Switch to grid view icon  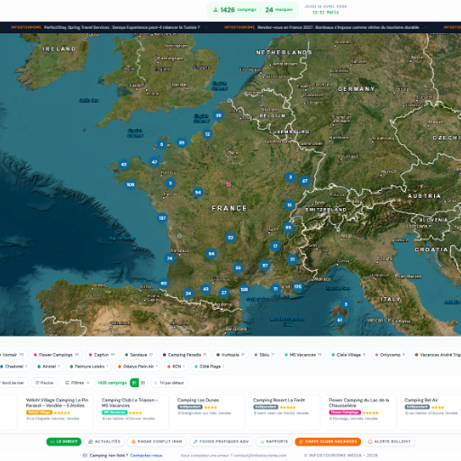coord(134,383)
